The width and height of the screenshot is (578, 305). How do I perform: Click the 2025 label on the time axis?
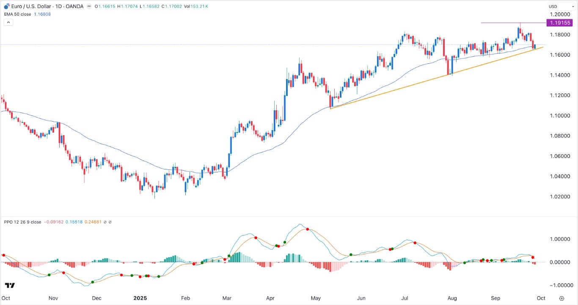coord(140,298)
